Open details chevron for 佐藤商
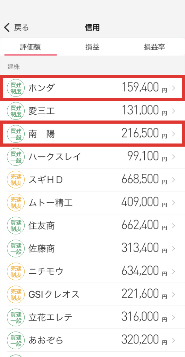 174,248
